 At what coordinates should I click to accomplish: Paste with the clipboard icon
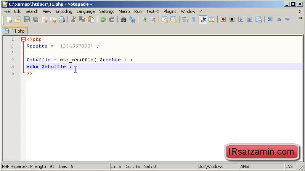(x=91, y=20)
